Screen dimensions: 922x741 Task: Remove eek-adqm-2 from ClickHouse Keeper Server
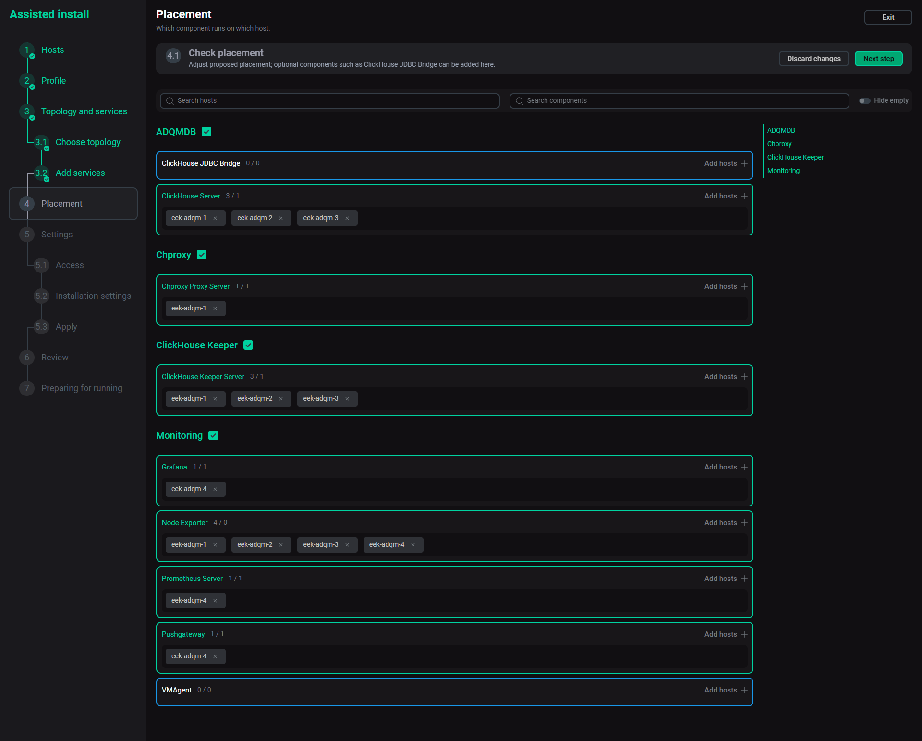click(x=281, y=399)
